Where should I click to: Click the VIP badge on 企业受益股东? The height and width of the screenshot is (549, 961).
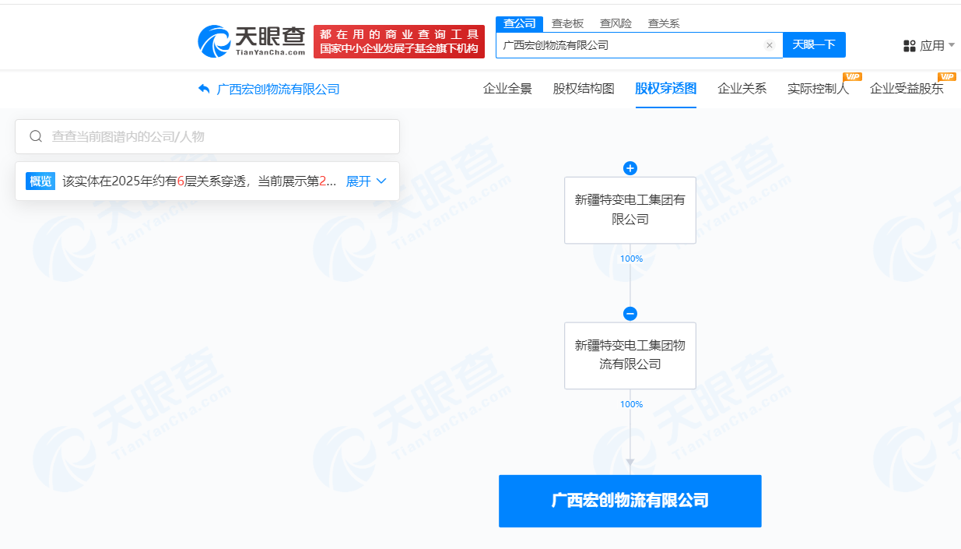pyautogui.click(x=947, y=76)
